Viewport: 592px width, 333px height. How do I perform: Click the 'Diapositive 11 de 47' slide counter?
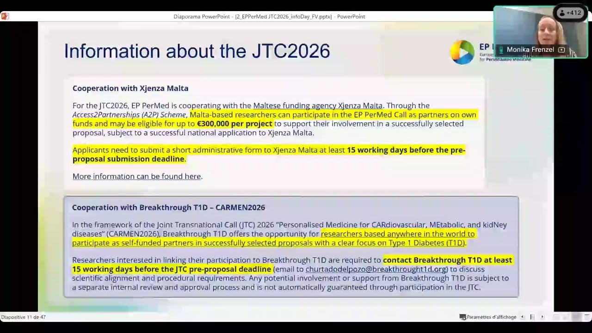coord(23,317)
